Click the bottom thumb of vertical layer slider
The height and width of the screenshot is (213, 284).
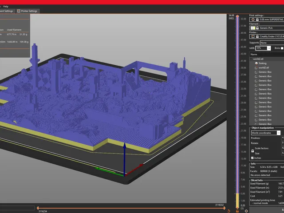(x=237, y=207)
